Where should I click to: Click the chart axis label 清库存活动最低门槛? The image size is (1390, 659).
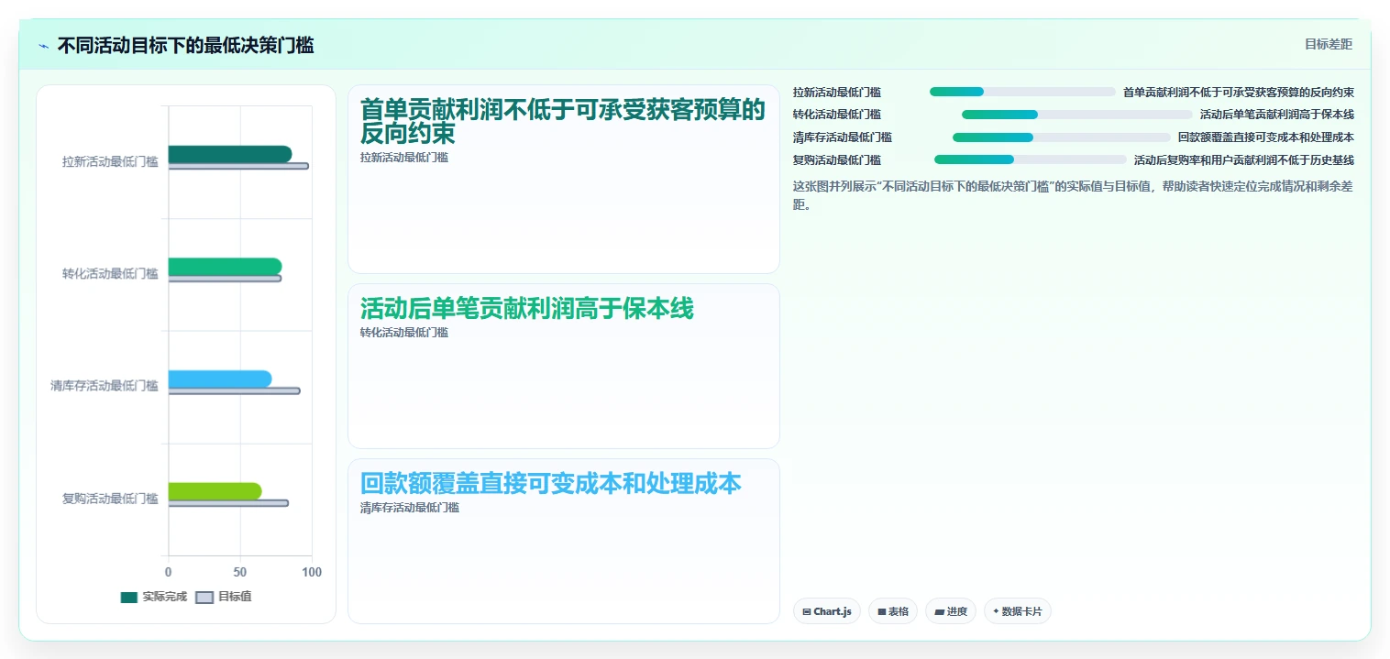point(105,386)
